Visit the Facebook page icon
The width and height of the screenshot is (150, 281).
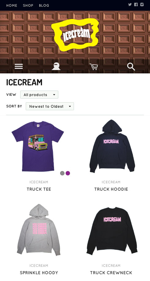pos(136,5)
